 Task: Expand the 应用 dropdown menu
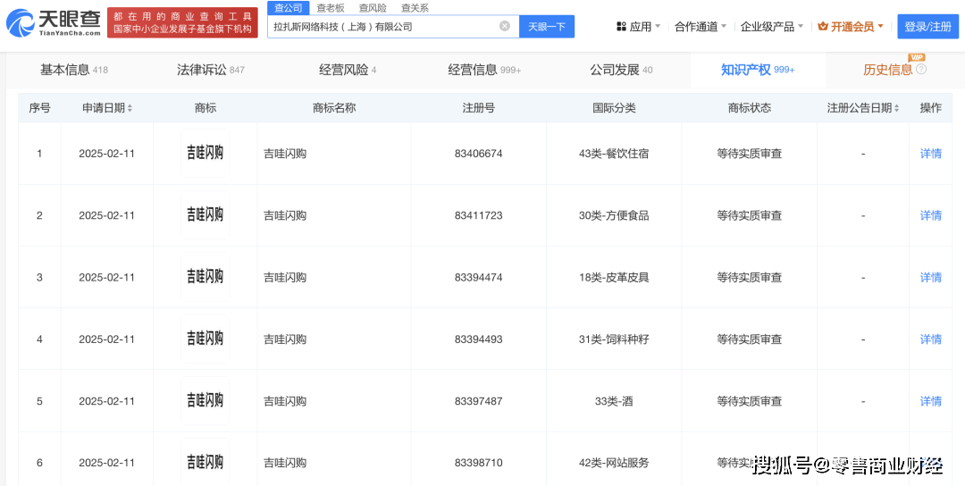click(x=658, y=27)
